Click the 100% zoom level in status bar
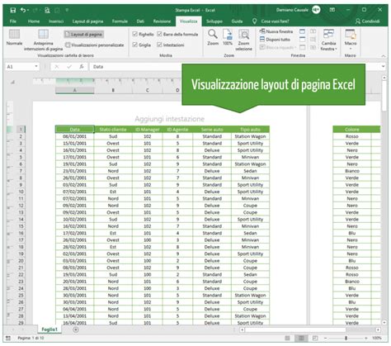Viewport: 391px width, 346px height. tap(377, 338)
